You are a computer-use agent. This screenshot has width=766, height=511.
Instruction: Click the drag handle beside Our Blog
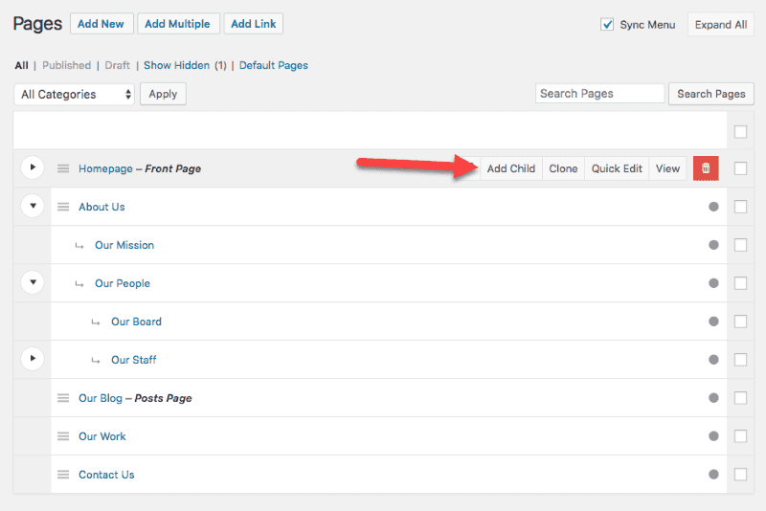63,398
